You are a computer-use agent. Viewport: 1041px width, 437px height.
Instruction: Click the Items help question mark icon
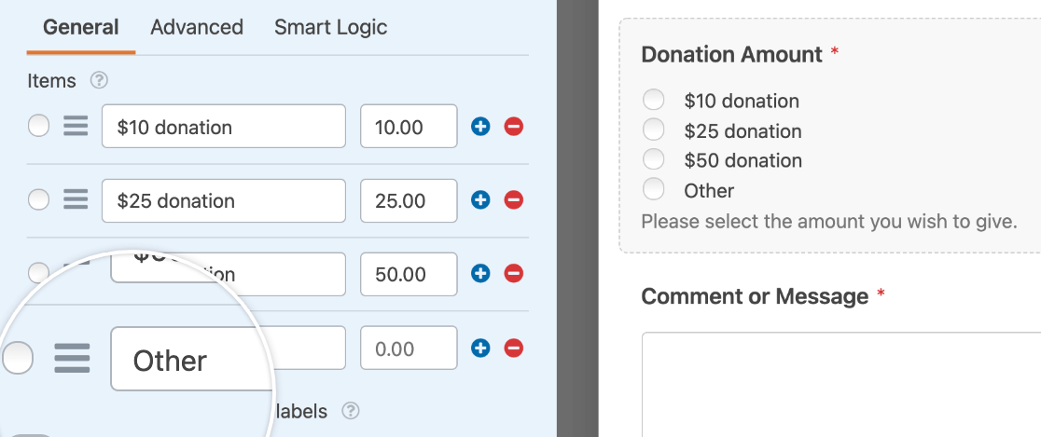point(99,81)
